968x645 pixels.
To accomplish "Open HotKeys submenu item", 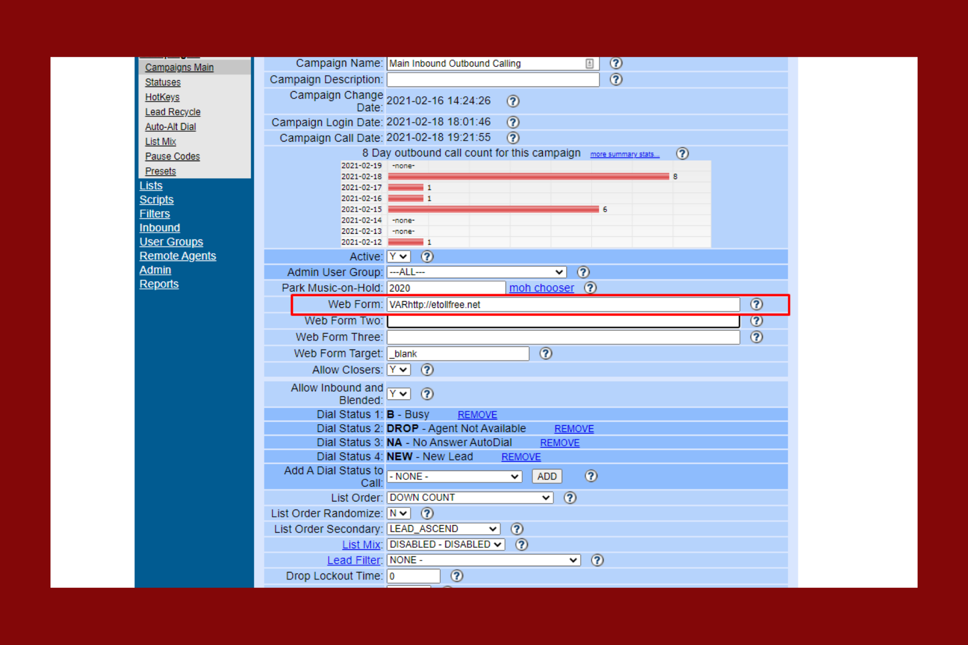I will click(162, 97).
